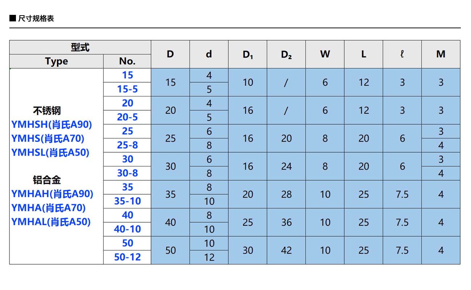
Task: Click the No. column header
Action: [x=127, y=61]
